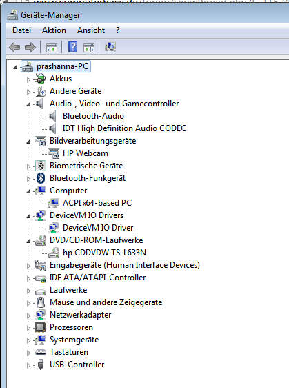The image size is (289, 388).
Task: Select 'hp CDDVDW TS-L633N' drive
Action: pos(105,253)
